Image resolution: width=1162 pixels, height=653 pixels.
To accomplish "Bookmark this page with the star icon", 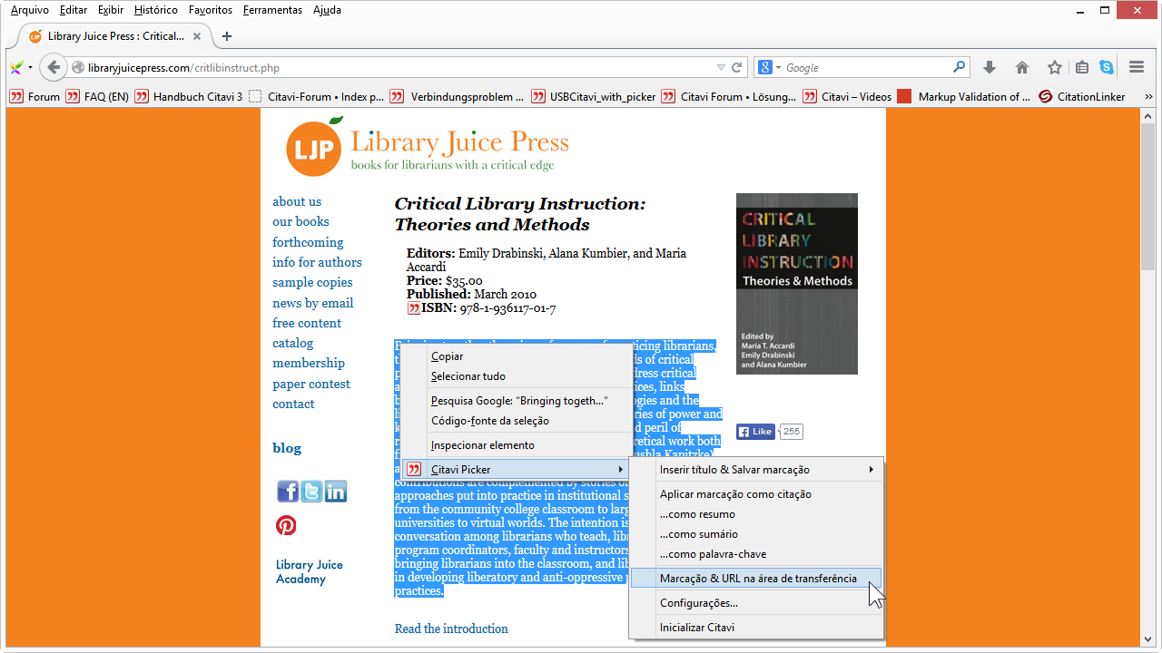I will (x=1054, y=67).
